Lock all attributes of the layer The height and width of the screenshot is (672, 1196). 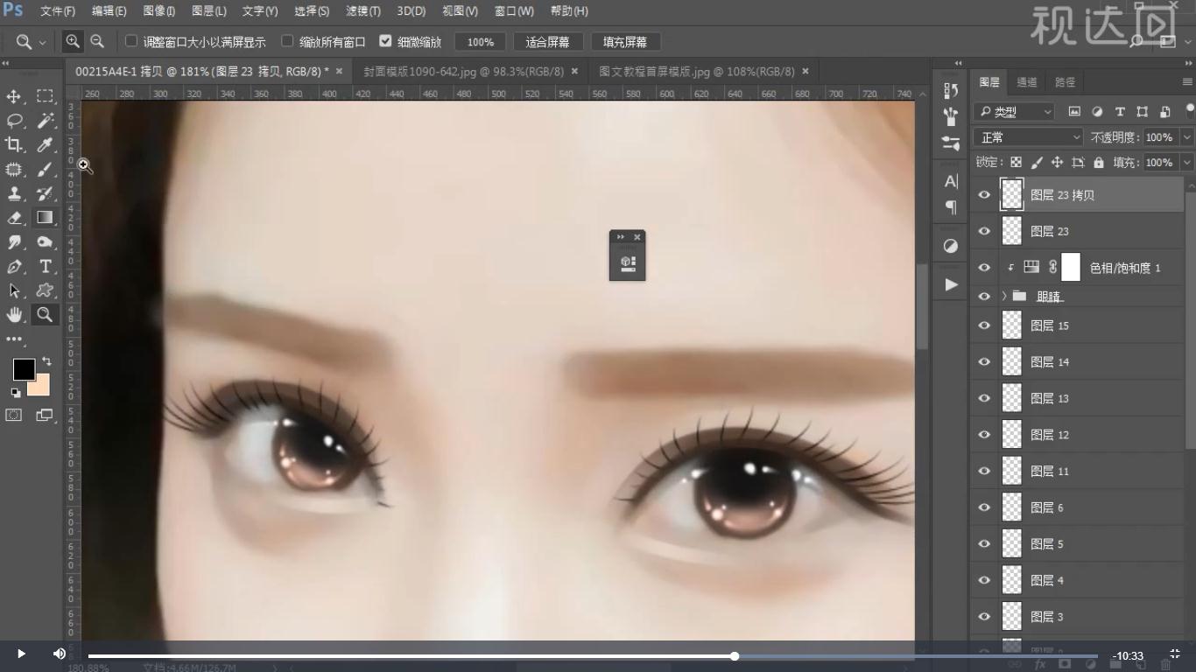(x=1099, y=163)
